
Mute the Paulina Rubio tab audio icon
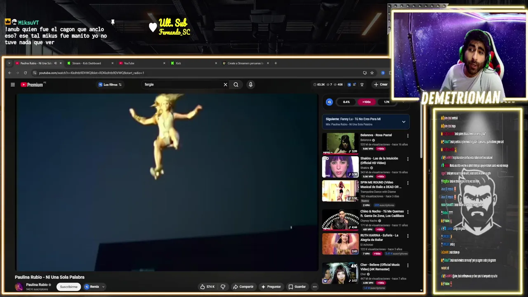(x=56, y=63)
